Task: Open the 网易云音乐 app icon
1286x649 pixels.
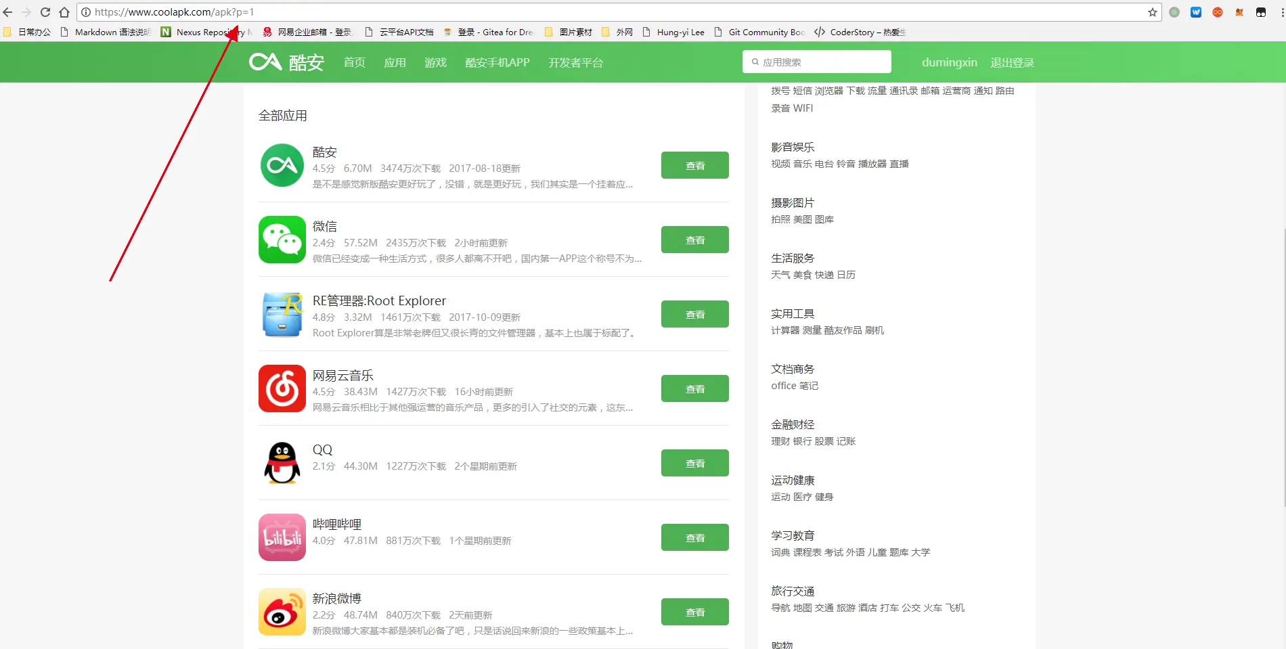Action: pos(282,388)
